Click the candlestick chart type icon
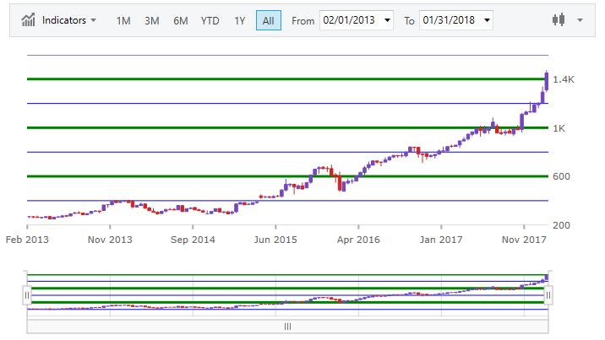Screen dimensions: 605x340 click(558, 19)
